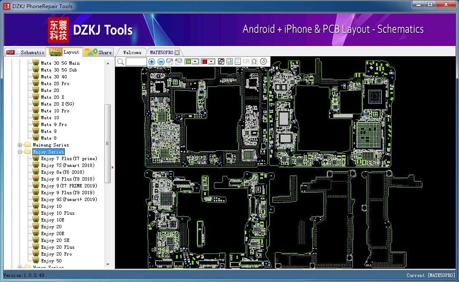Click the rotate counter-clockwise pages icon

(179, 61)
